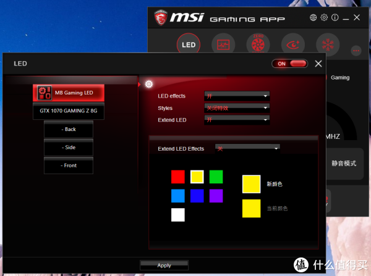This screenshot has width=371, height=276.
Task: Open Gaming App settings gear
Action: (324, 17)
